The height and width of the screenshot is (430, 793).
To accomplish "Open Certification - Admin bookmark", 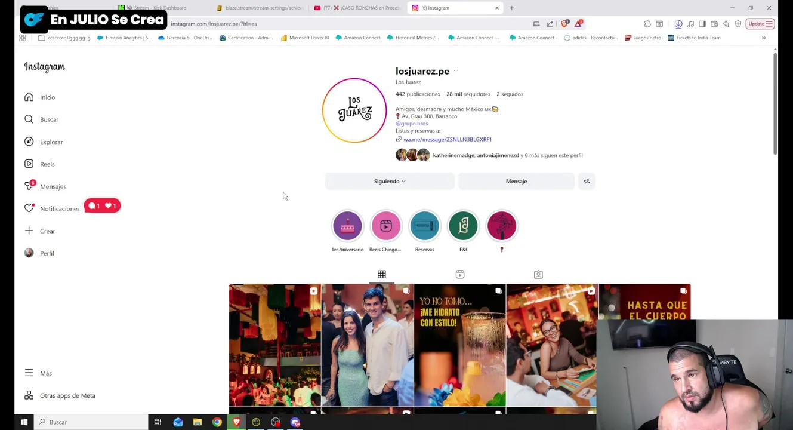I will [246, 38].
